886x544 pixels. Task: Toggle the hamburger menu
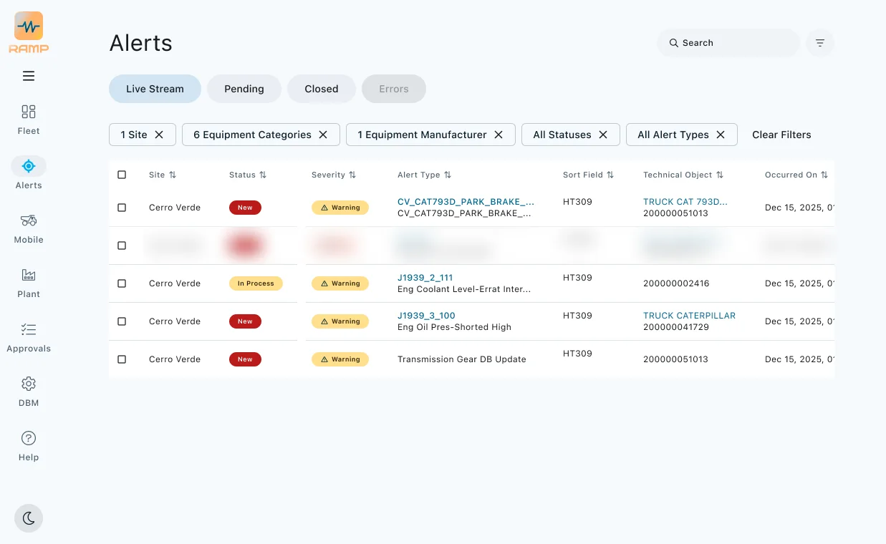point(29,76)
